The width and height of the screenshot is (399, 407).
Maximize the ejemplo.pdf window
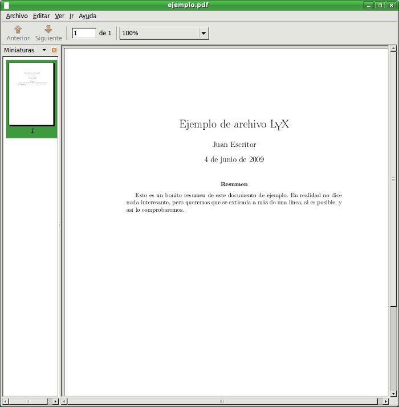pos(380,5)
